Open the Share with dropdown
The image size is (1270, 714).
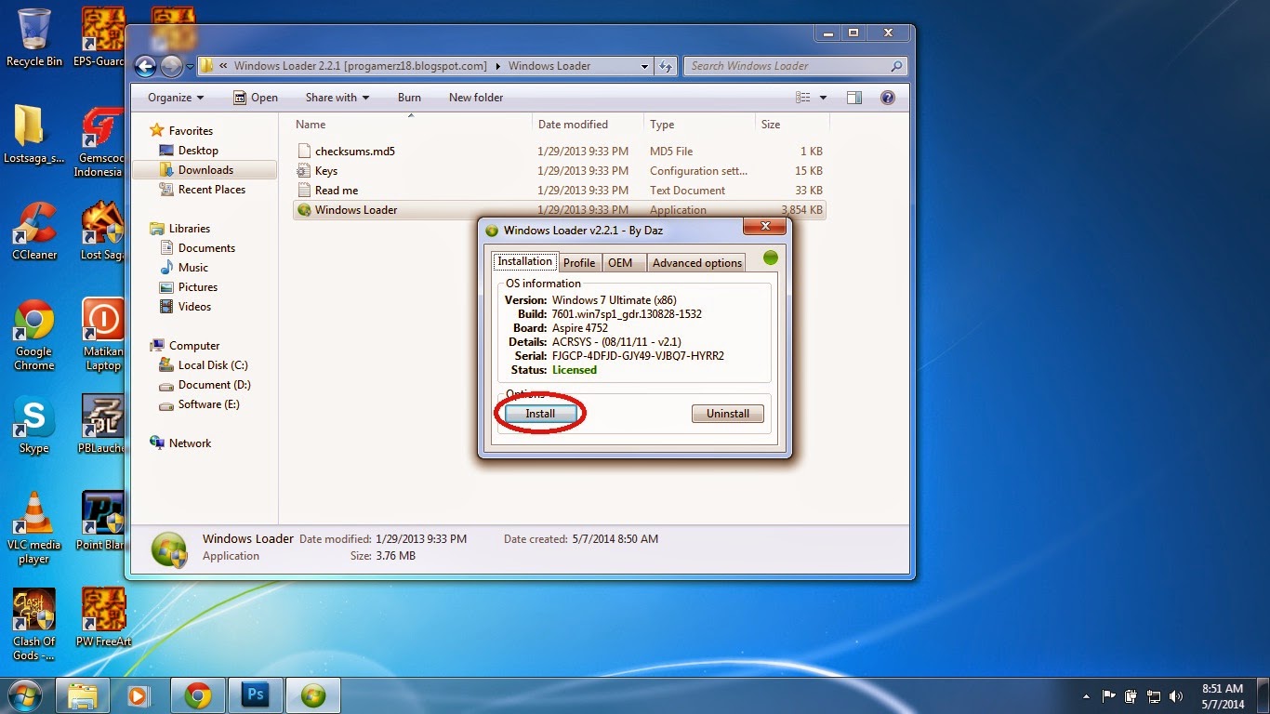[x=337, y=98]
